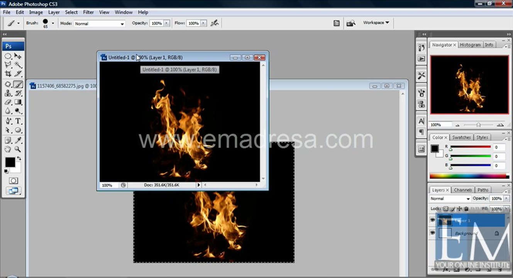The width and height of the screenshot is (513, 278).
Task: Open the collapsed Clone Source panel icon
Action: pos(421,104)
